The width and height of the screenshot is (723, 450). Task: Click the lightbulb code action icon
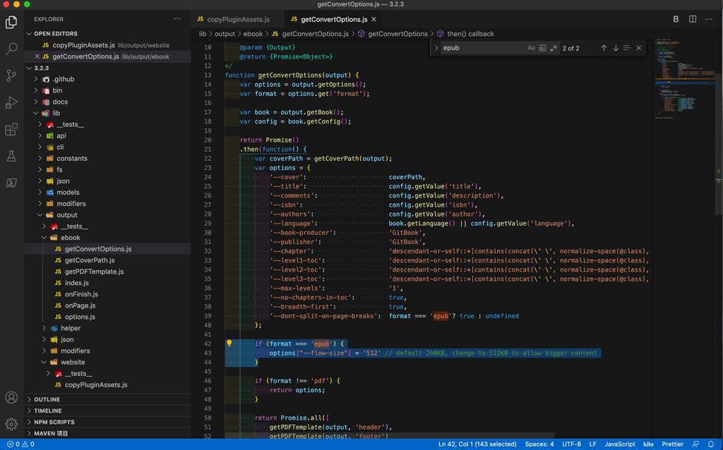229,343
